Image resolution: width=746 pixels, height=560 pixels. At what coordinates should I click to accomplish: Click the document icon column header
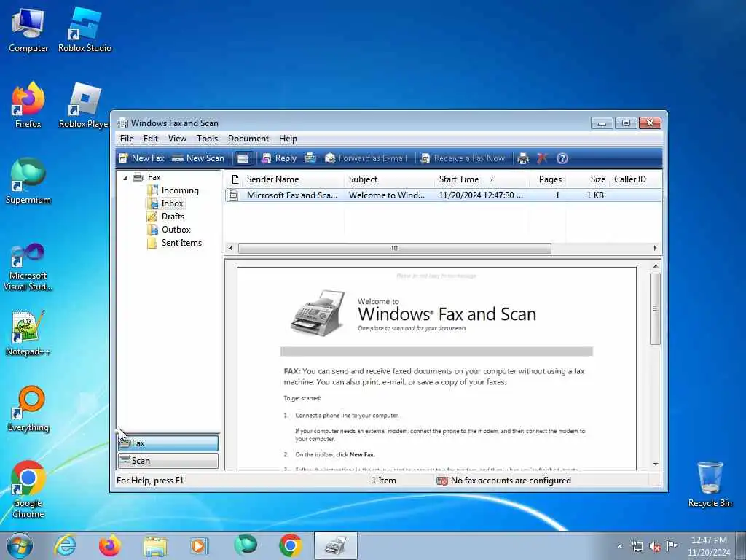[234, 179]
